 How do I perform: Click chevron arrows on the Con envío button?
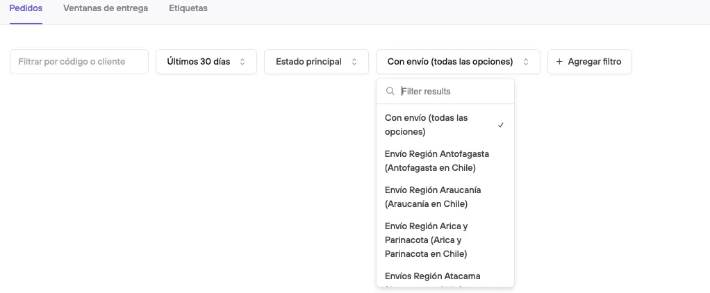pos(526,62)
